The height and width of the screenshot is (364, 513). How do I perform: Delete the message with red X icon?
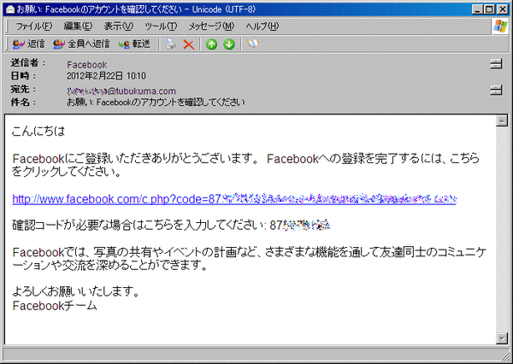tap(189, 44)
